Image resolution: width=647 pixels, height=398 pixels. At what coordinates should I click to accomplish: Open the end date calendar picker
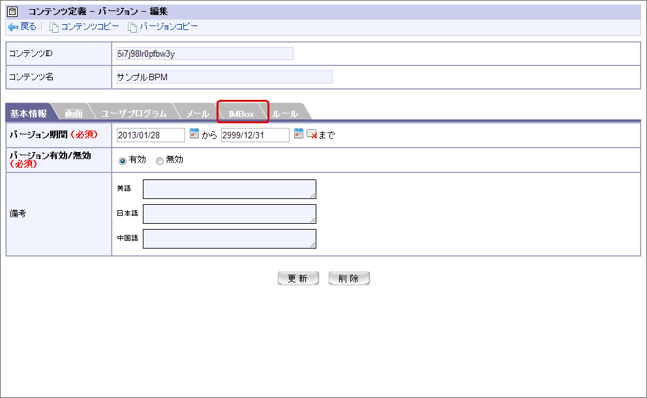[x=299, y=133]
